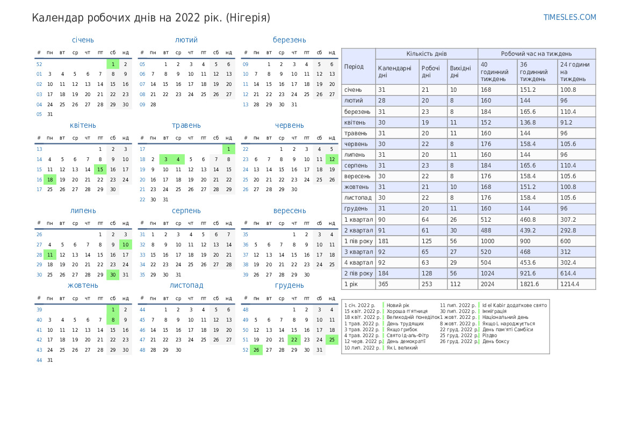Click highlighted day 25 in the грудень calendar
The image size is (628, 444).
[332, 340]
